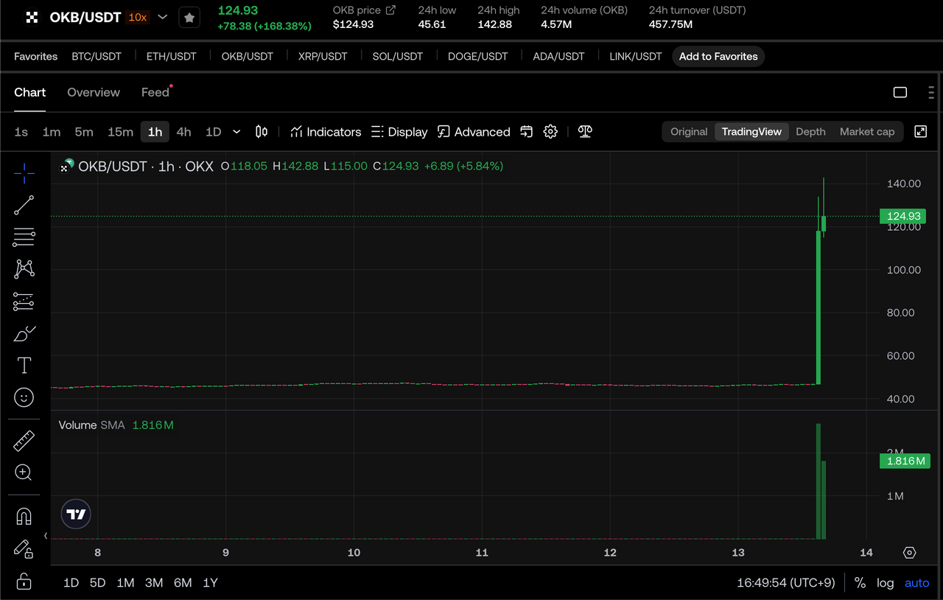
Task: Choose the XABCD pattern drawing tool
Action: click(24, 269)
